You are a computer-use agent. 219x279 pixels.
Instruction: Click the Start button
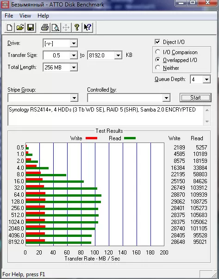click(195, 98)
